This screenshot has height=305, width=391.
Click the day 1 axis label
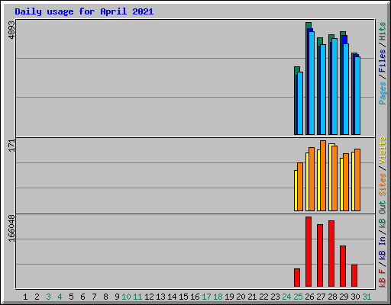[x=25, y=297]
